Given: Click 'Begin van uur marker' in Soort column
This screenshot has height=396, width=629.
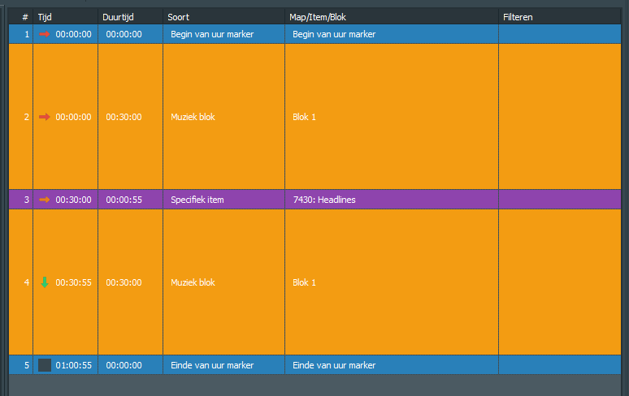Looking at the screenshot, I should click(x=212, y=34).
